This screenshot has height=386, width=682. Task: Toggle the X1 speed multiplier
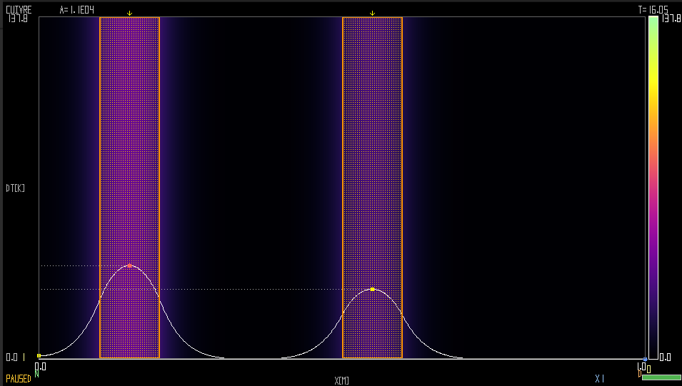coord(599,379)
